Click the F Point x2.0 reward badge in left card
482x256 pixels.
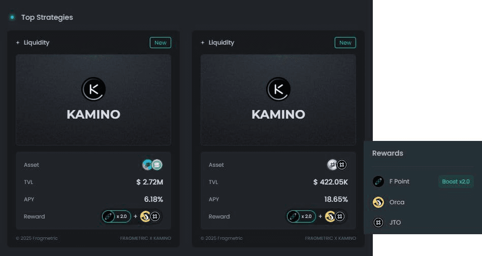pos(116,216)
